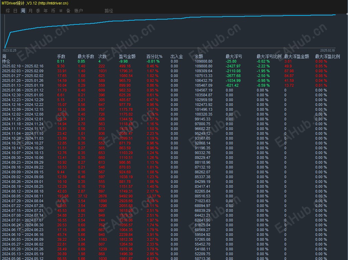
Task: Click holdings profit value -9.98
Action: [123, 61]
